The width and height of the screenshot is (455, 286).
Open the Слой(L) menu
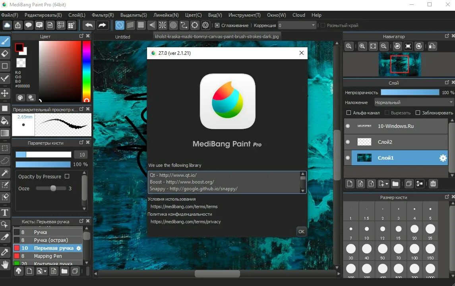(77, 15)
